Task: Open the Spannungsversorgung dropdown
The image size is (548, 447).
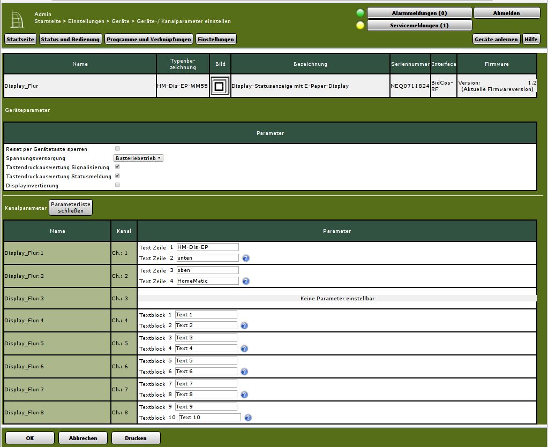Action: 138,158
